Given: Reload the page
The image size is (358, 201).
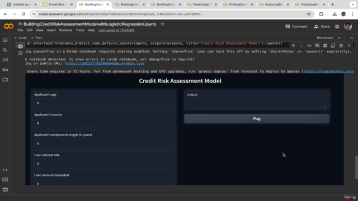Looking at the screenshot, I should tap(23, 14).
